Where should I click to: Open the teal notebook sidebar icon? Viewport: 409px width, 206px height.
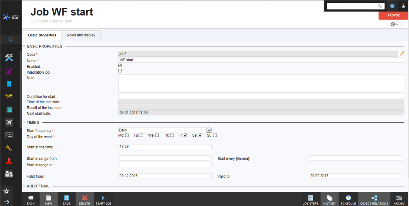click(9, 109)
